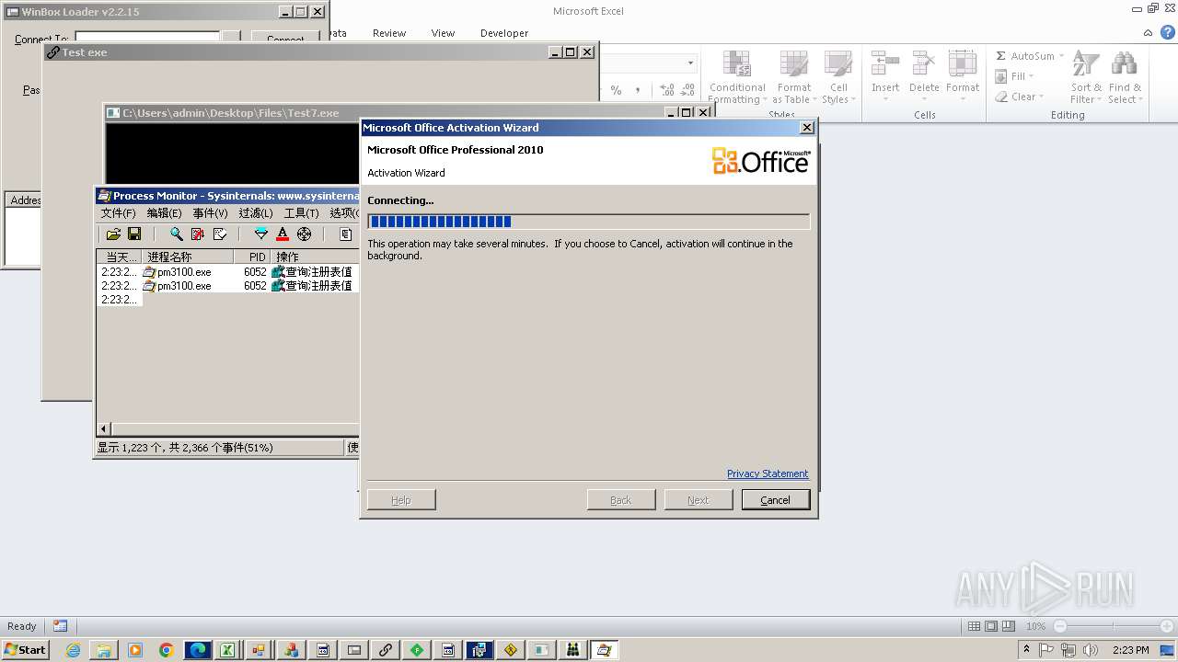Open Chrome from taskbar
This screenshot has height=662, width=1178.
(167, 650)
